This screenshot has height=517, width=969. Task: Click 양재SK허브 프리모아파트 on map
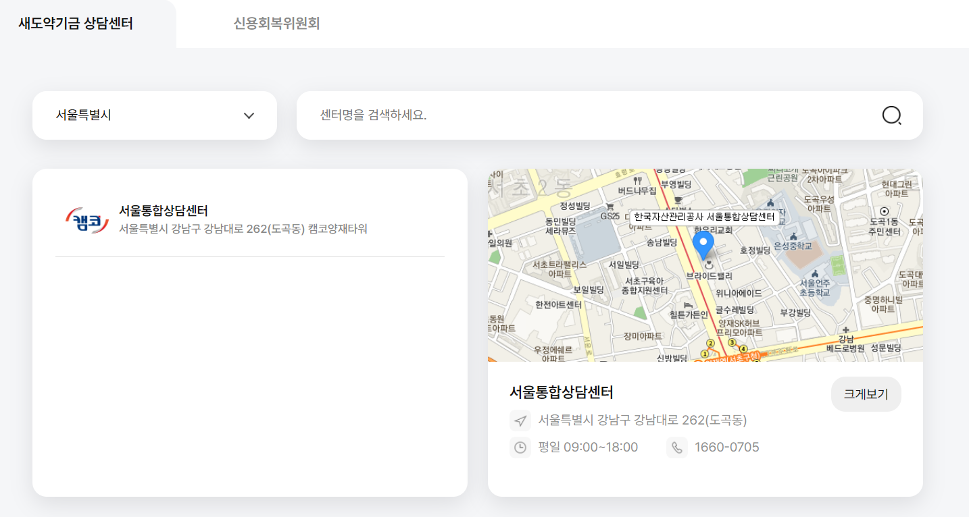pos(740,328)
